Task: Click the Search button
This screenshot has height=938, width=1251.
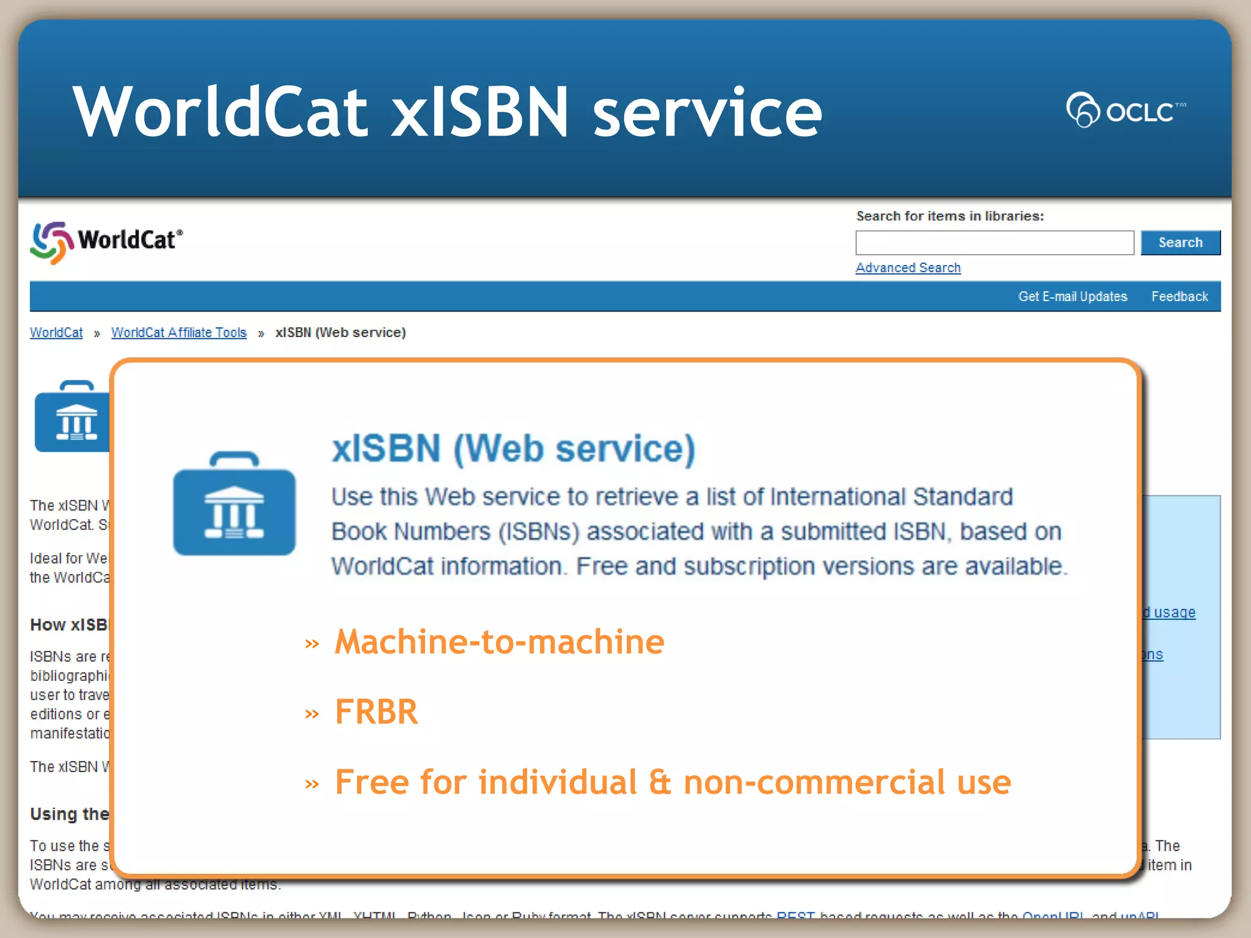Action: click(1180, 242)
